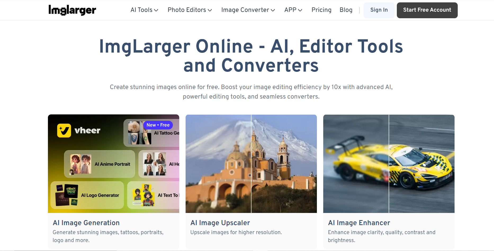Click 'Generate stunning images, tattoos, portraits' description
The width and height of the screenshot is (494, 251).
(x=108, y=236)
